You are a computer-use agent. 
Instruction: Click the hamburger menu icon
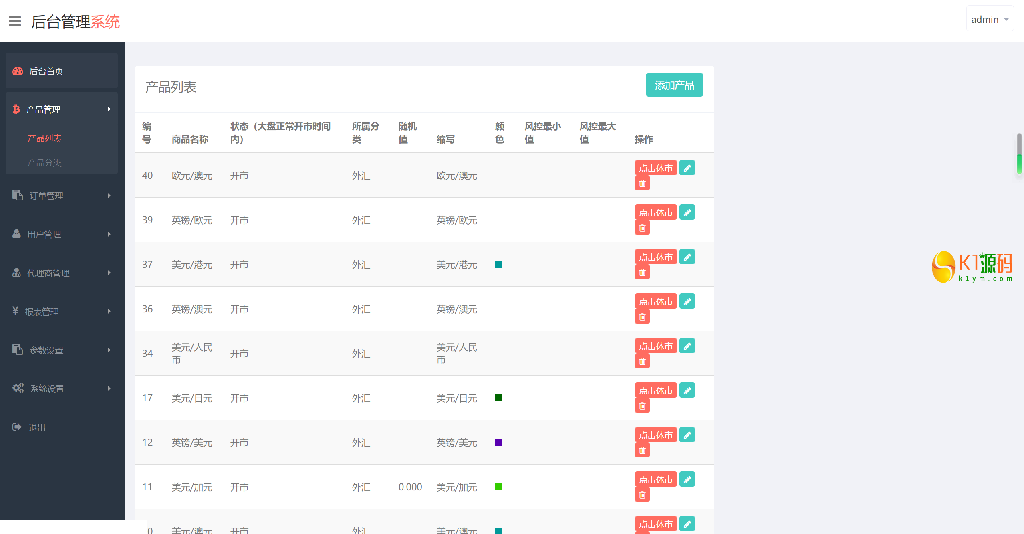(x=15, y=21)
